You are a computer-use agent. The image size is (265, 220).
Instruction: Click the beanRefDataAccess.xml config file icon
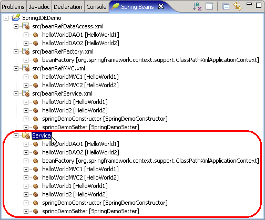[x=26, y=26]
